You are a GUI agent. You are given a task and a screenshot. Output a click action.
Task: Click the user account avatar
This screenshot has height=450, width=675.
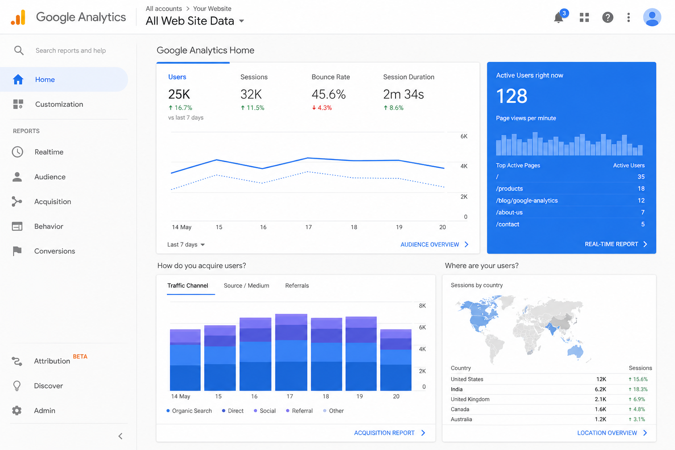coord(652,18)
